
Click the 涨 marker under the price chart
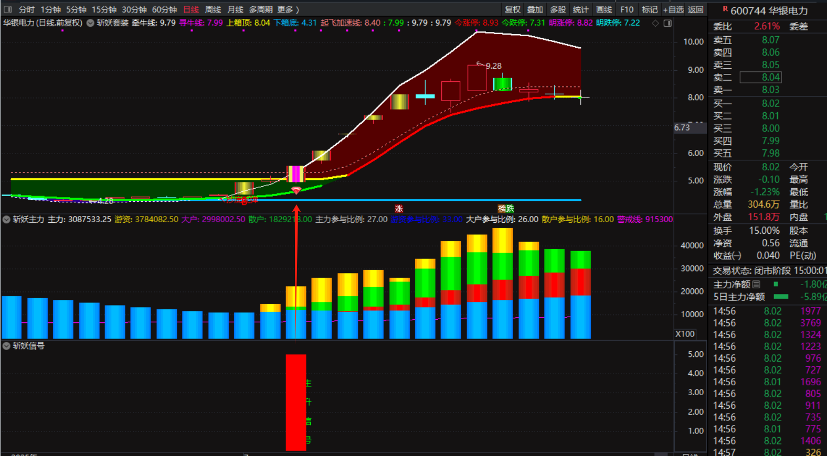pyautogui.click(x=399, y=209)
